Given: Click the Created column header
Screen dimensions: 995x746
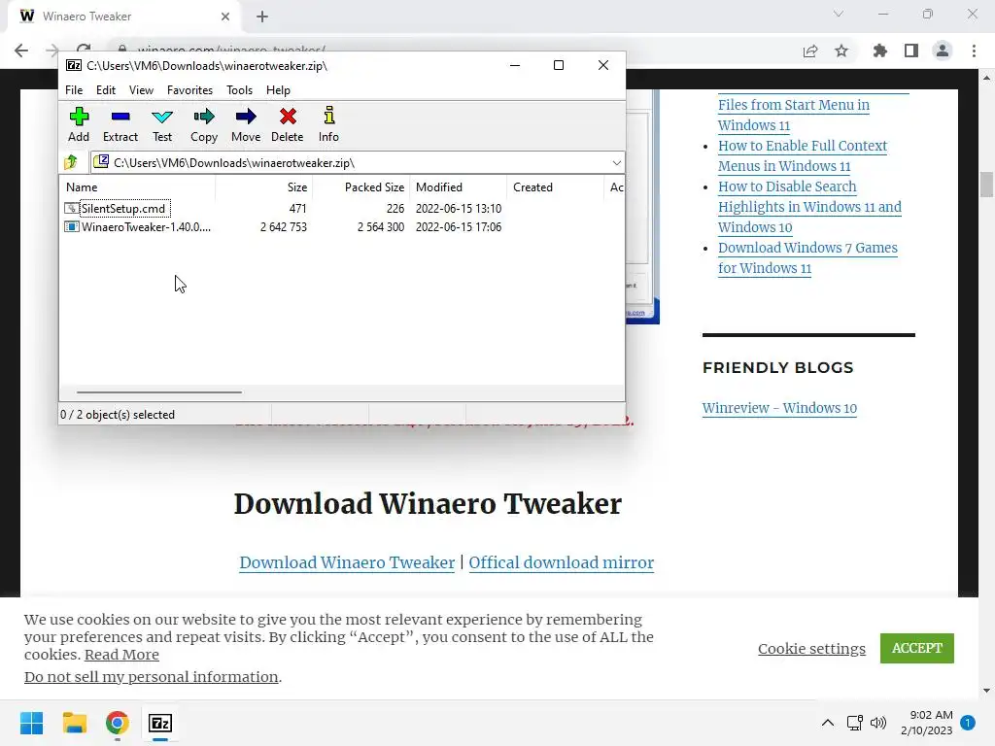Looking at the screenshot, I should [x=555, y=187].
